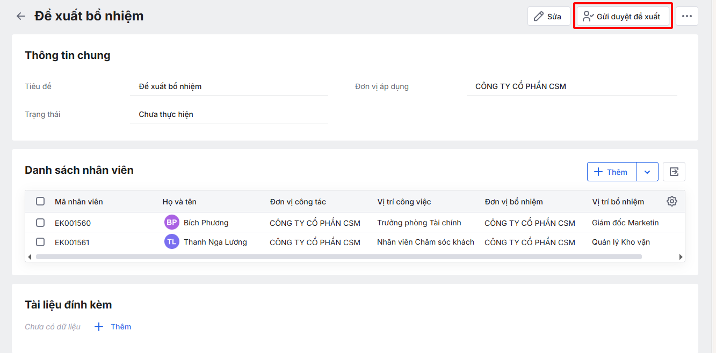The width and height of the screenshot is (716, 353).
Task: Select the checkbox for EK001561
Action: coord(40,242)
